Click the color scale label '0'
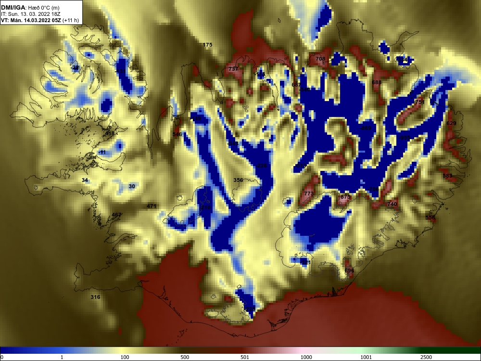The image size is (481, 361). (x=2, y=357)
